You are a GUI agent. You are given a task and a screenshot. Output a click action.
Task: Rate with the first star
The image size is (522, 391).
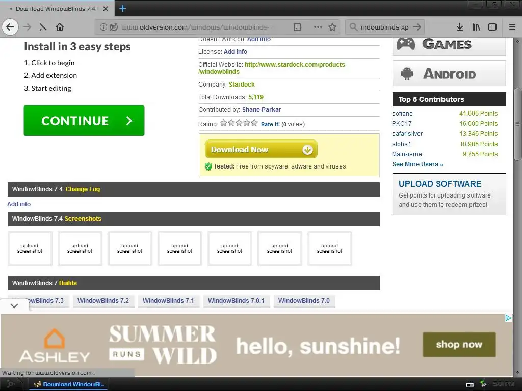coord(224,123)
